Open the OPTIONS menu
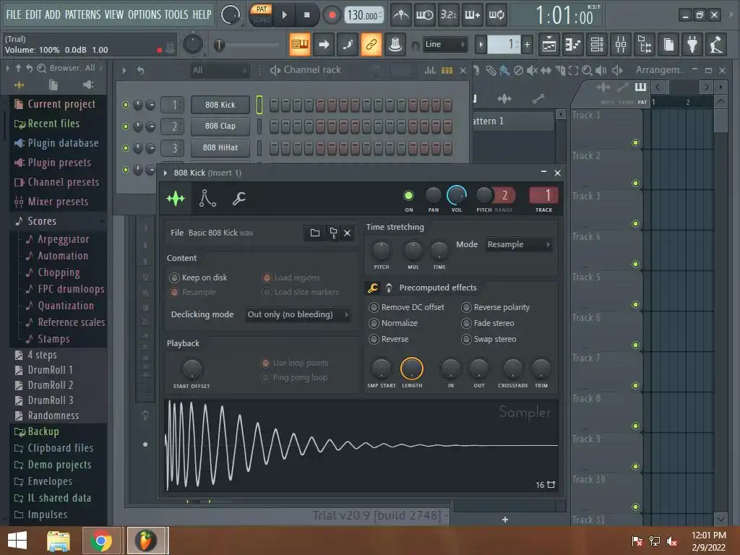 [x=145, y=14]
